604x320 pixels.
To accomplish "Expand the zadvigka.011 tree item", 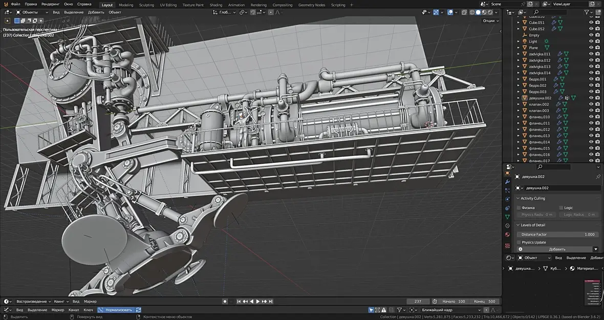I will tap(518, 54).
